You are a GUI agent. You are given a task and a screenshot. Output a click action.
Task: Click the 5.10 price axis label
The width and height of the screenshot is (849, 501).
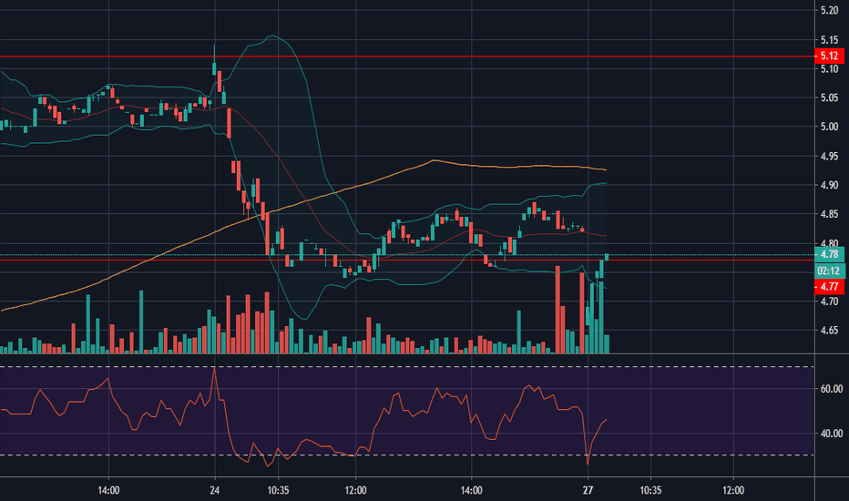pos(829,69)
